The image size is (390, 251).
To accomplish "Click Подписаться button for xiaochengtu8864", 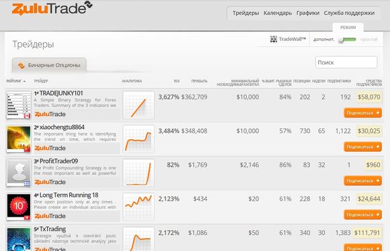I will 362,147.
